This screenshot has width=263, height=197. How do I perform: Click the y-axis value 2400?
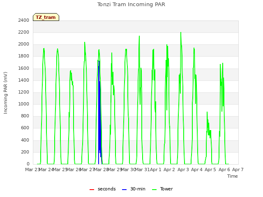(24, 21)
